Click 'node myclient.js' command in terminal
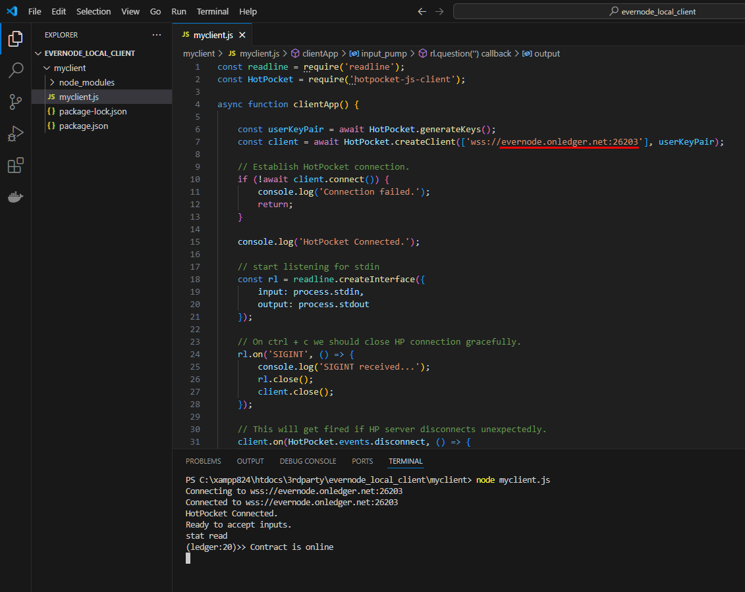Screen dimensions: 745x592 (x=513, y=480)
